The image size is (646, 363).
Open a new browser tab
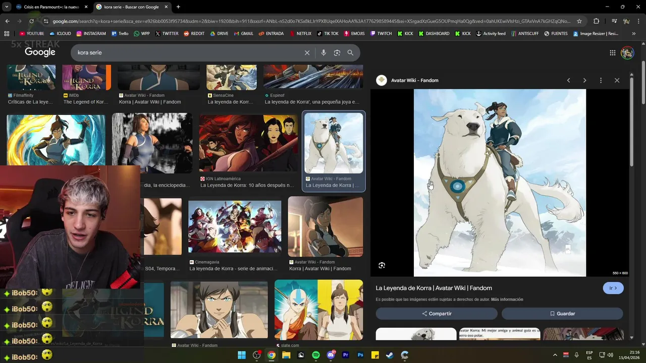click(178, 7)
